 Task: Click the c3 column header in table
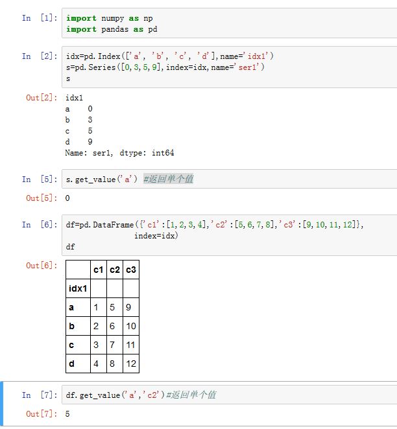click(131, 270)
